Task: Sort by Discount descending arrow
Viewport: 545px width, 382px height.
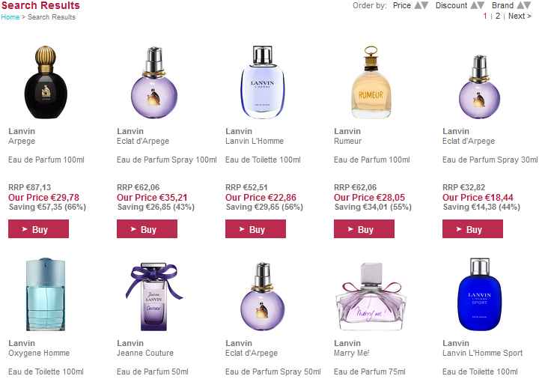Action: 481,5
